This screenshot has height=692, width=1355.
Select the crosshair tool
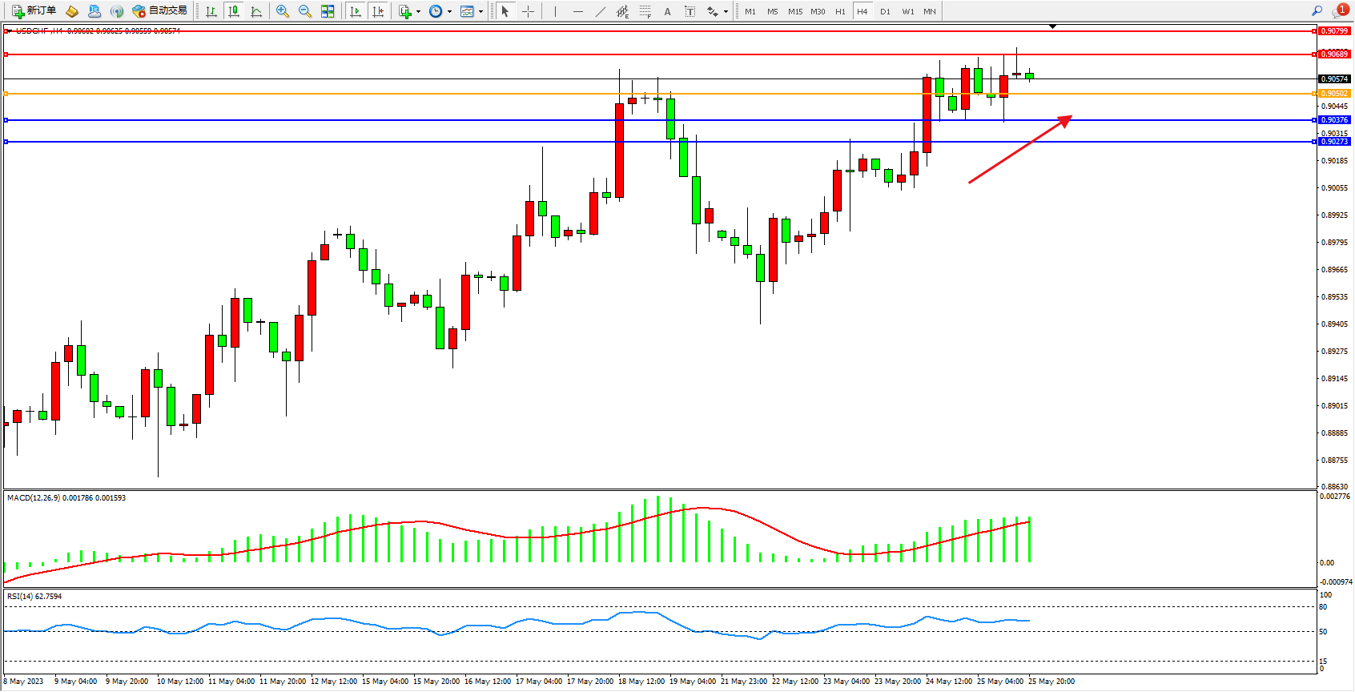[x=528, y=11]
